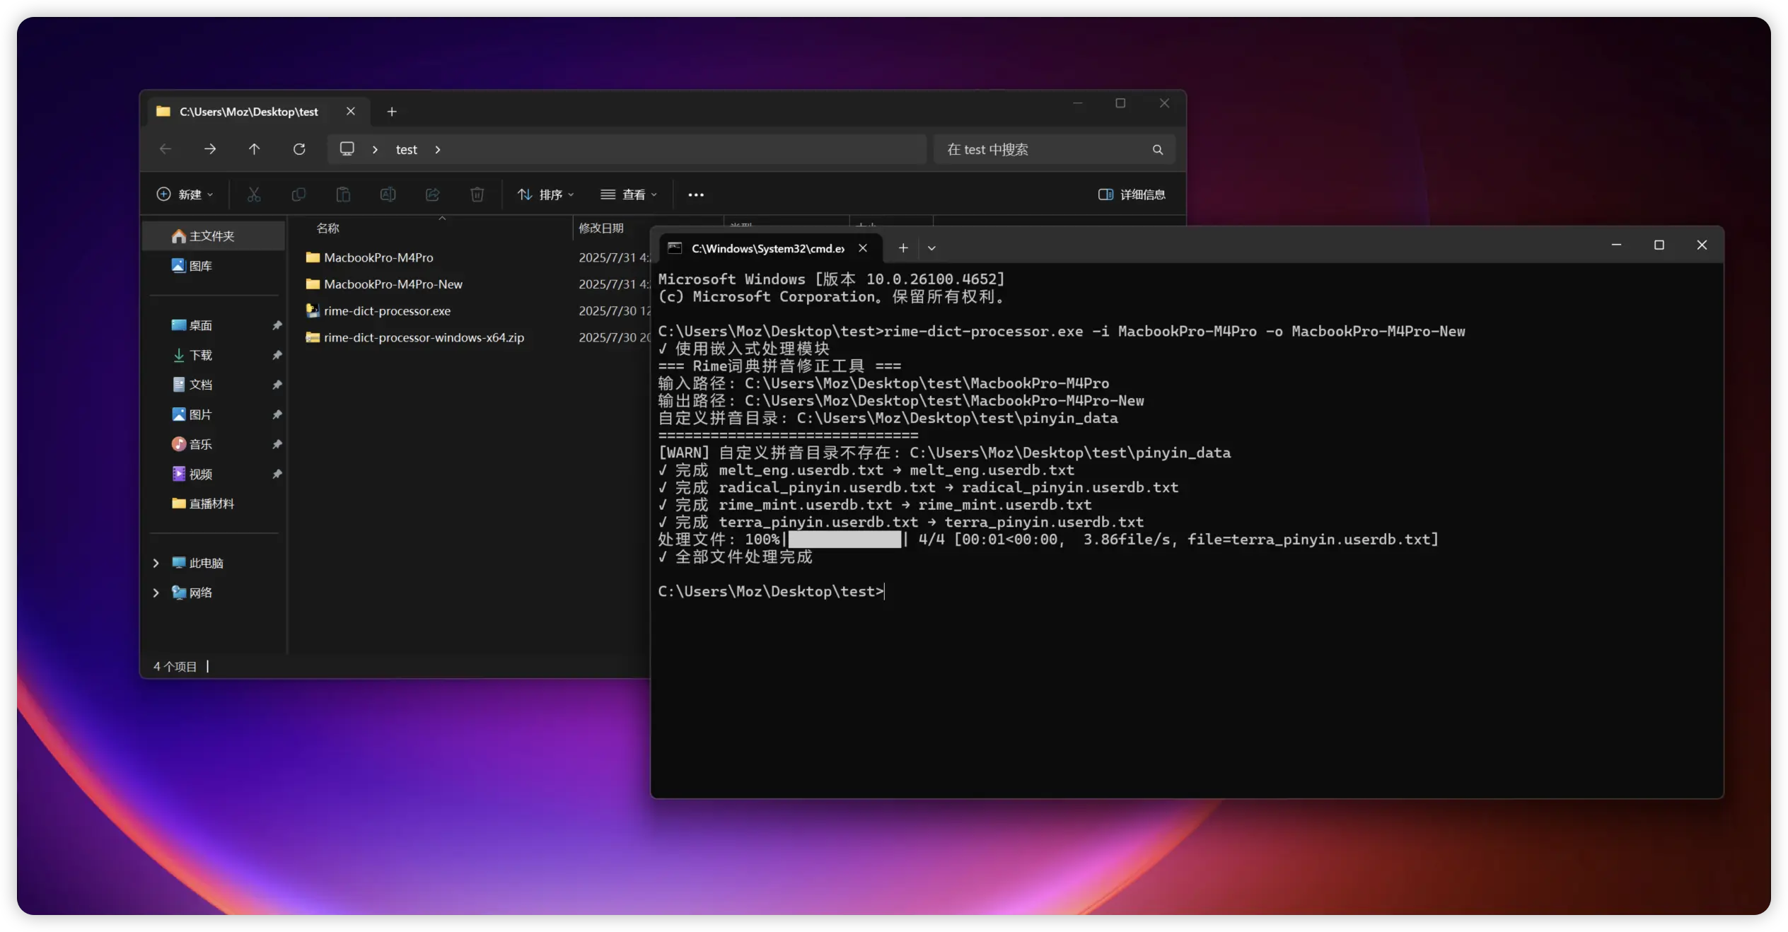Click the Share icon in toolbar
1788x932 pixels.
pos(433,194)
